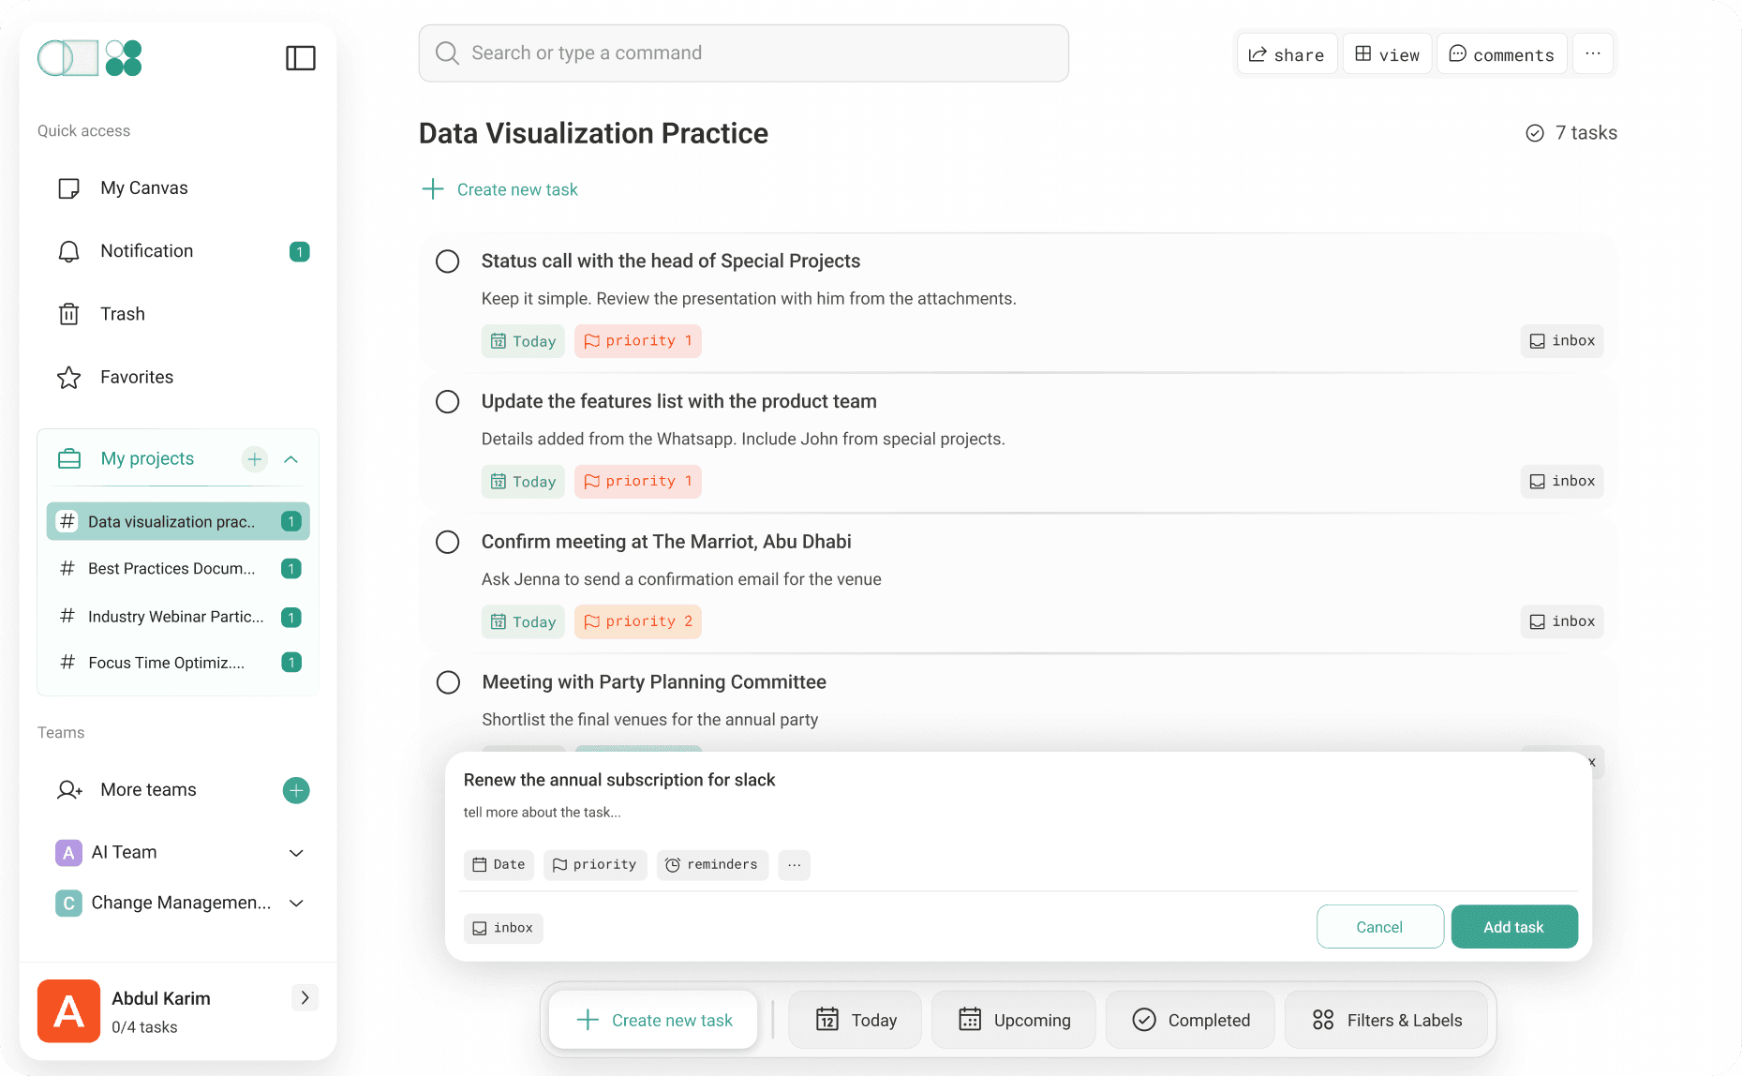The width and height of the screenshot is (1742, 1076).
Task: Set a Date on the new task
Action: click(x=499, y=864)
